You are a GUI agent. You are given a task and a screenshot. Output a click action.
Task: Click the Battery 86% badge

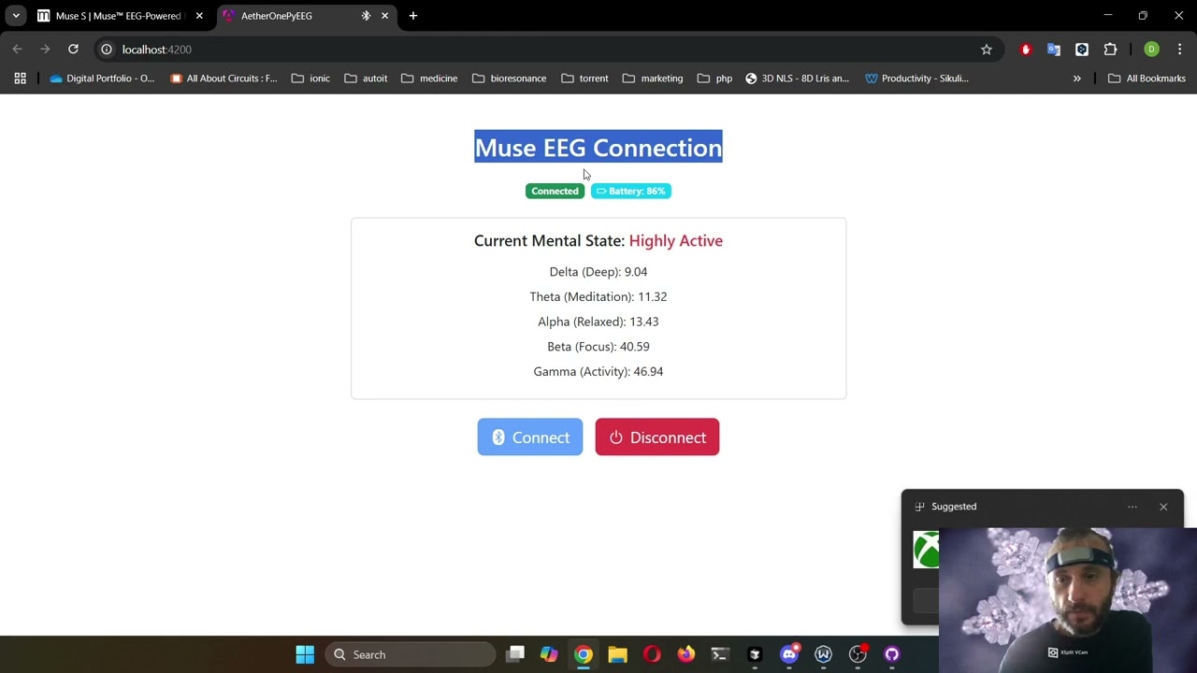(631, 191)
